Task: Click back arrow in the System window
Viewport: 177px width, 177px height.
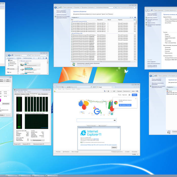Action: pyautogui.click(x=146, y=10)
